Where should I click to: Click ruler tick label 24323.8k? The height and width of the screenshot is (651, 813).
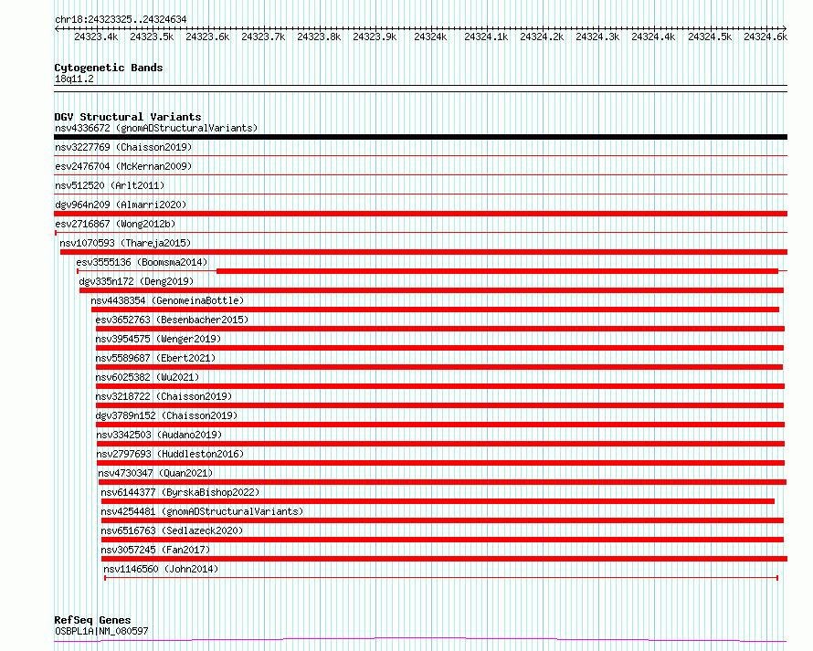pyautogui.click(x=319, y=37)
